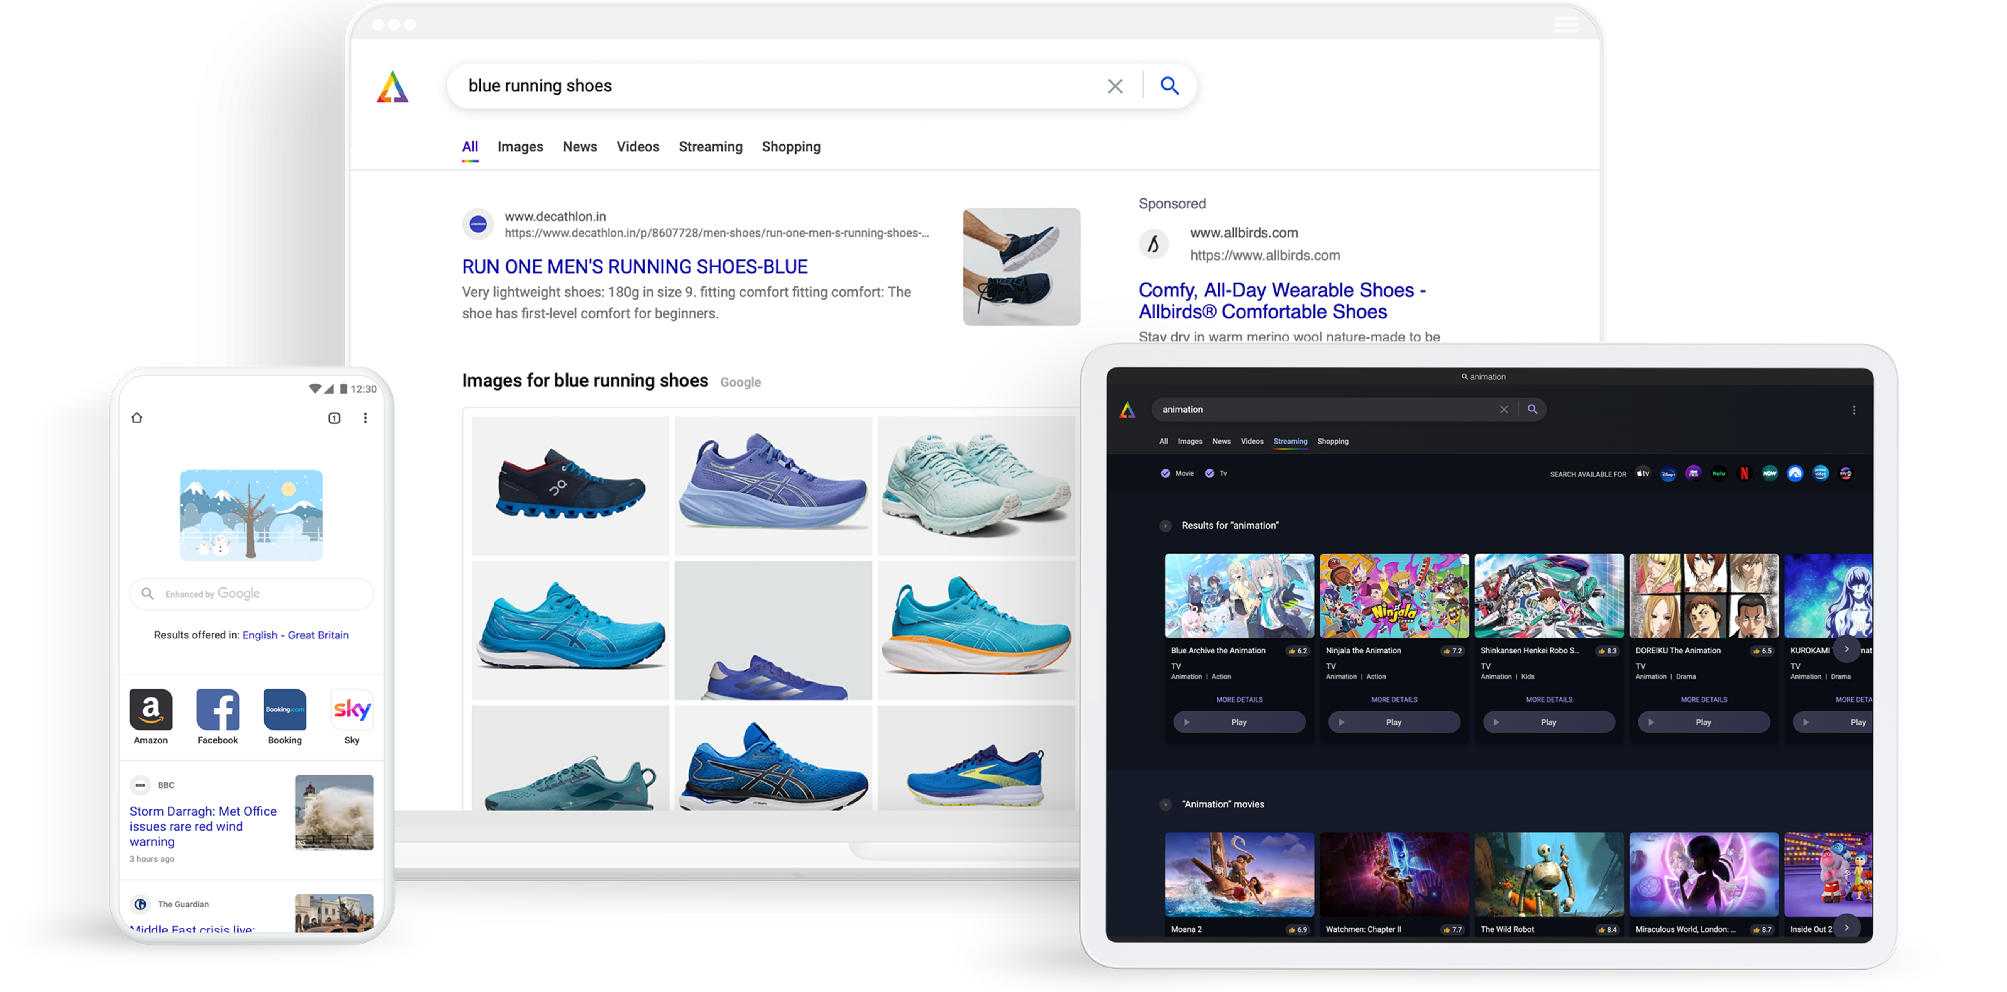The width and height of the screenshot is (2007, 992).
Task: Open MORE DETAILS for Shinkansen Henkei Robo
Action: (x=1549, y=700)
